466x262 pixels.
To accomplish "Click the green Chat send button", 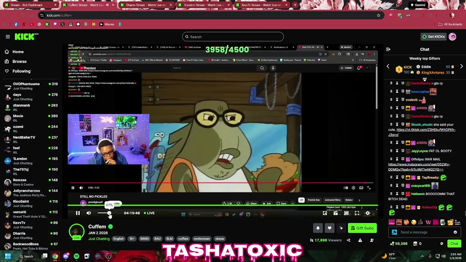I will point(454,244).
